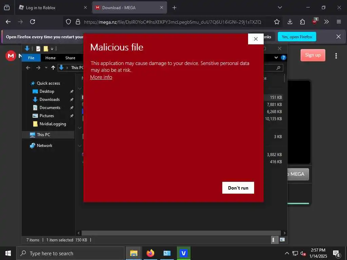
Task: Open the Windows Start menu
Action: tap(8, 253)
